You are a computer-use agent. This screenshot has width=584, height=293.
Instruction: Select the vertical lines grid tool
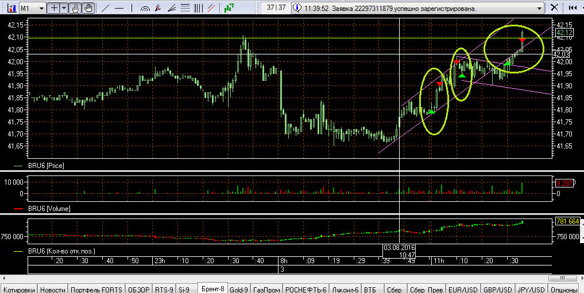click(x=199, y=8)
